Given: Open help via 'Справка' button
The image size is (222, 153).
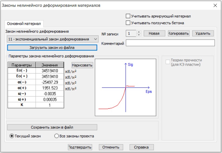Looking at the screenshot, I should click(x=142, y=147).
